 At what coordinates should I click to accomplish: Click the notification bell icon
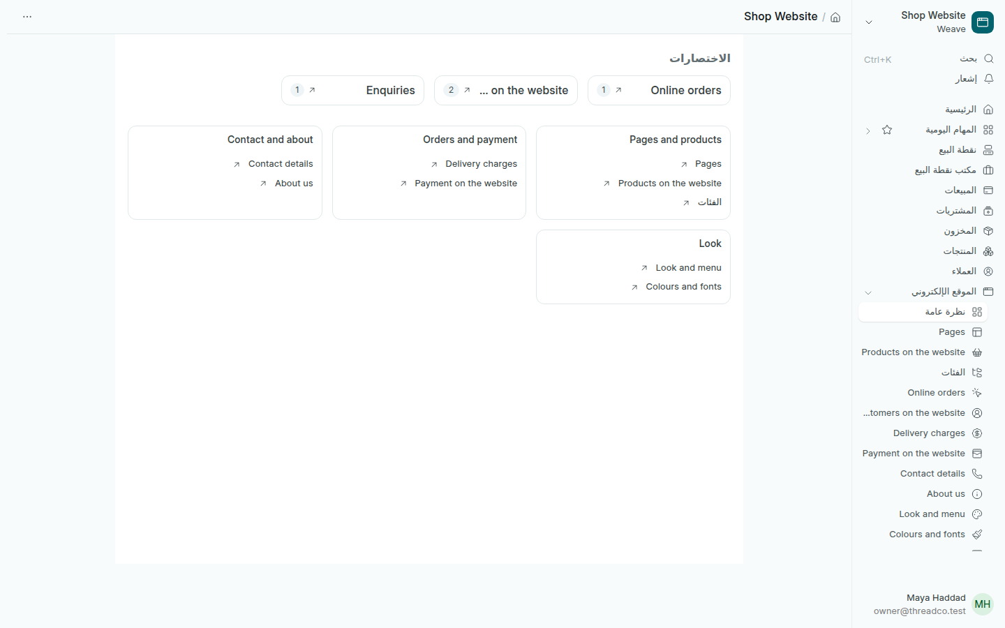(x=988, y=79)
